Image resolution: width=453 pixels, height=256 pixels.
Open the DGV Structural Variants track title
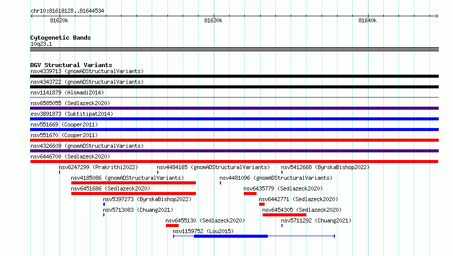[71, 65]
